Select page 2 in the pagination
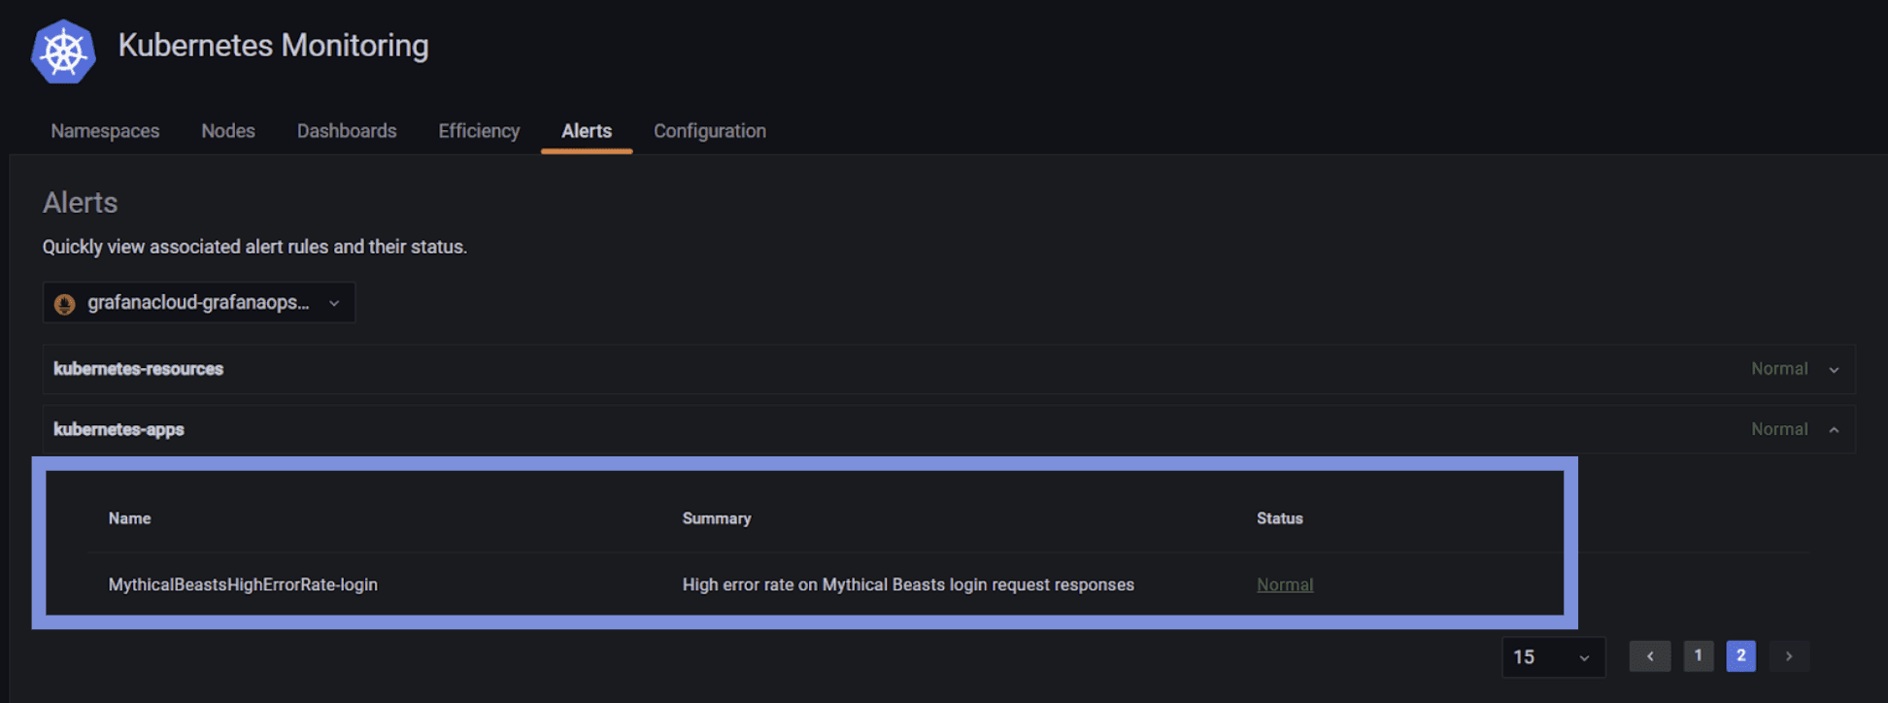The image size is (1888, 703). pos(1741,656)
